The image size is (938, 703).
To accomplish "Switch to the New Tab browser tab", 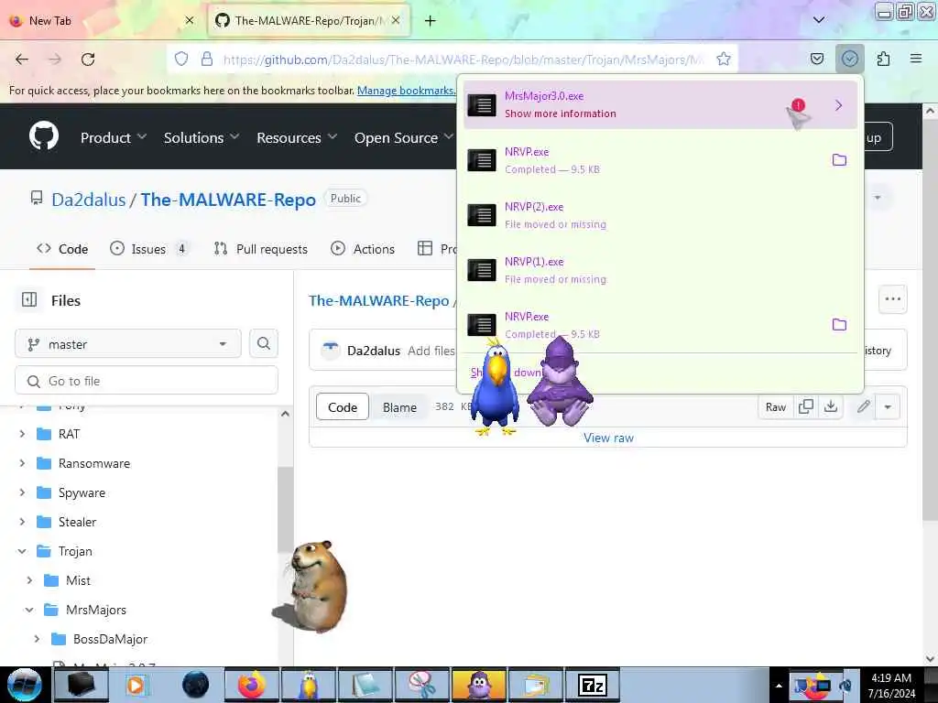I will click(102, 21).
